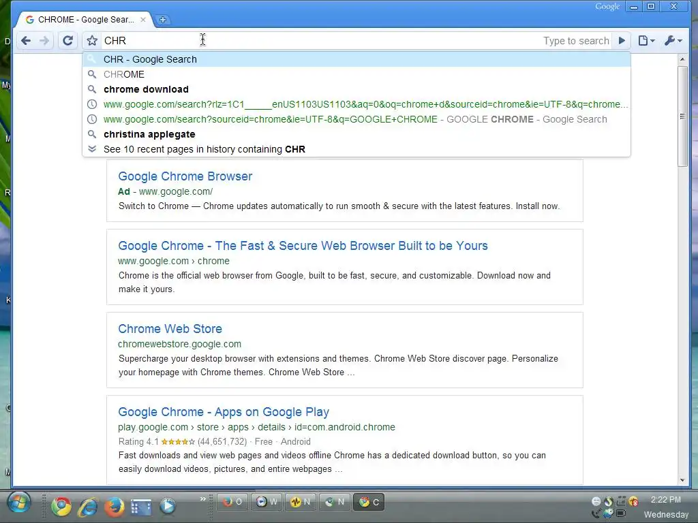Select GOOGLE CHROME - Google Search history entry
The image size is (698, 523).
click(x=356, y=119)
